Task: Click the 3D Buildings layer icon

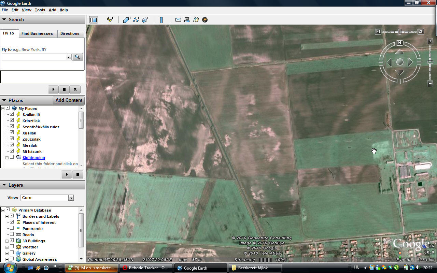Action: pos(18,241)
